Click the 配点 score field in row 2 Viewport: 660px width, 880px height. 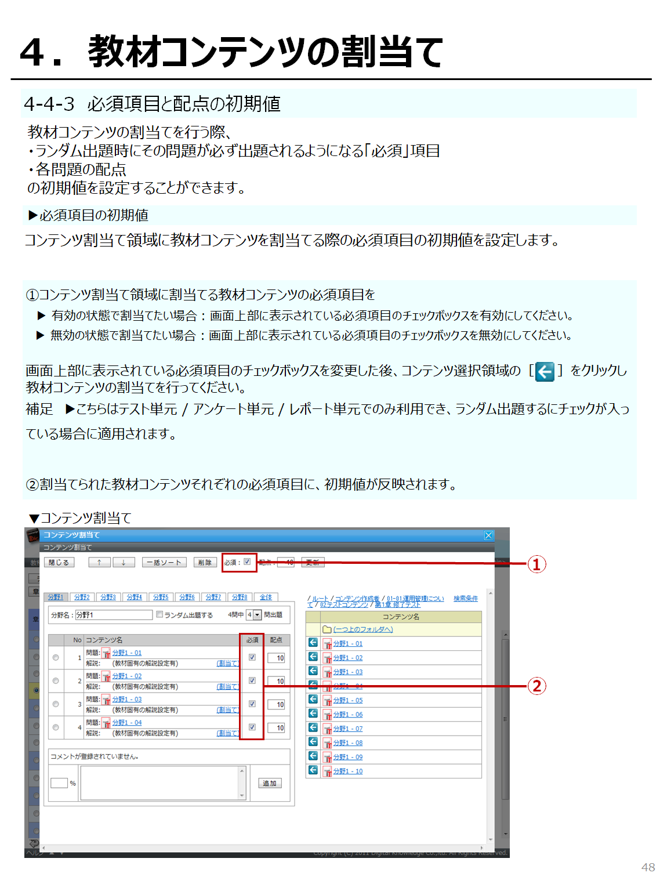(277, 681)
